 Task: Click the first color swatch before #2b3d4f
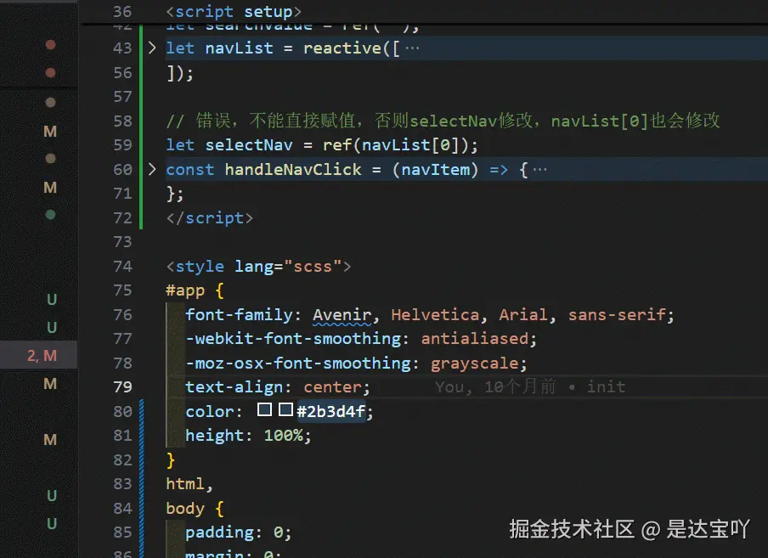click(264, 411)
